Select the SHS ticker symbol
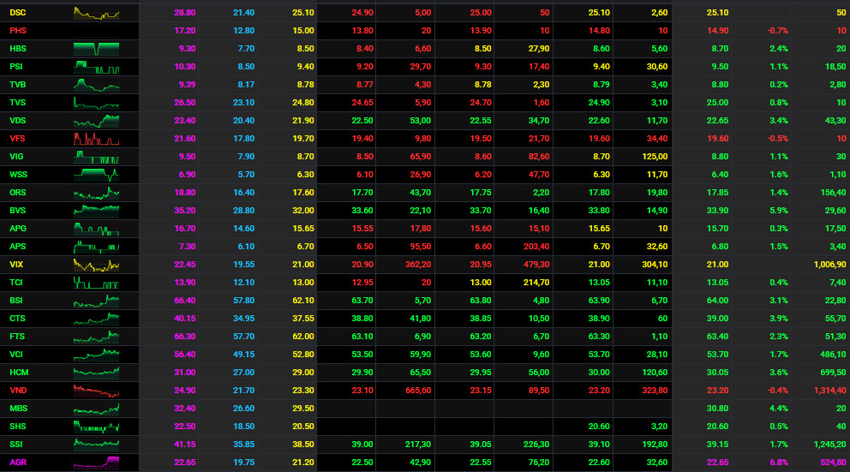 18,427
